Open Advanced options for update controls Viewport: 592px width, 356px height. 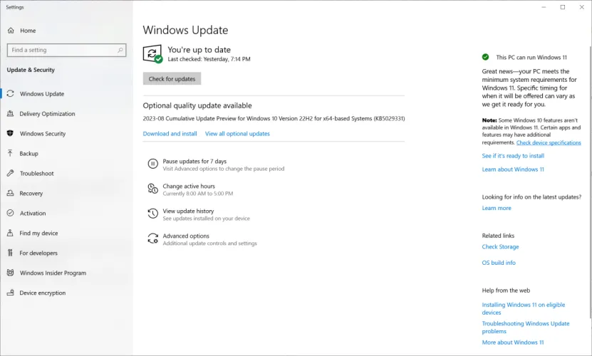pyautogui.click(x=186, y=236)
